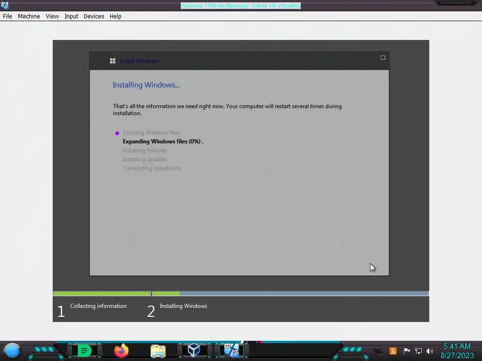Open VirtualBox Manager cube icon on taskbar
The image size is (482, 361).
point(194,350)
